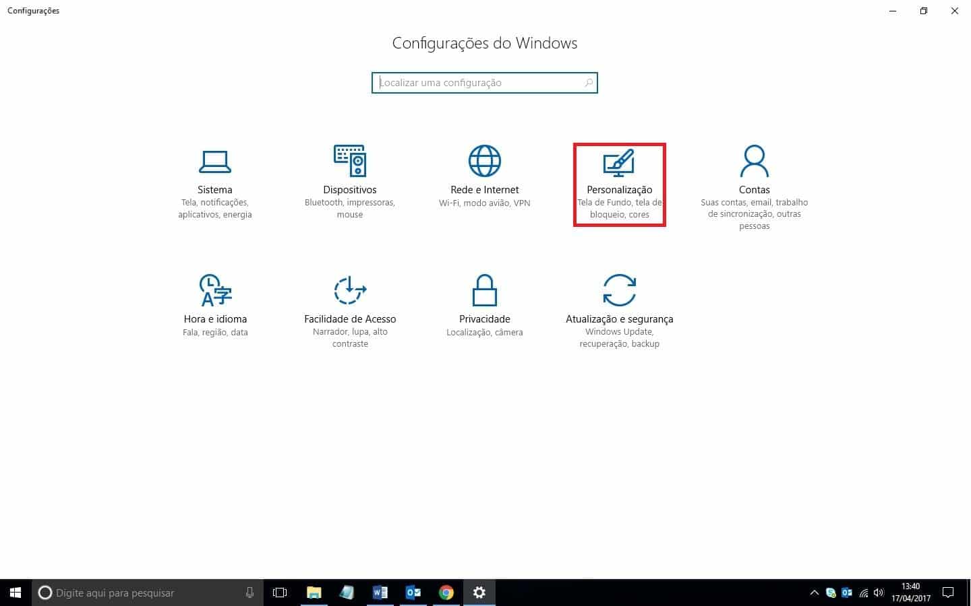971x606 pixels.
Task: Open Atualização e segurança refresh arrows icon
Action: (x=619, y=290)
